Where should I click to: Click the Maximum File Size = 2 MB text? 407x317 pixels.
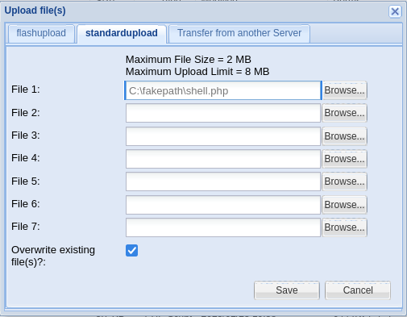point(189,60)
